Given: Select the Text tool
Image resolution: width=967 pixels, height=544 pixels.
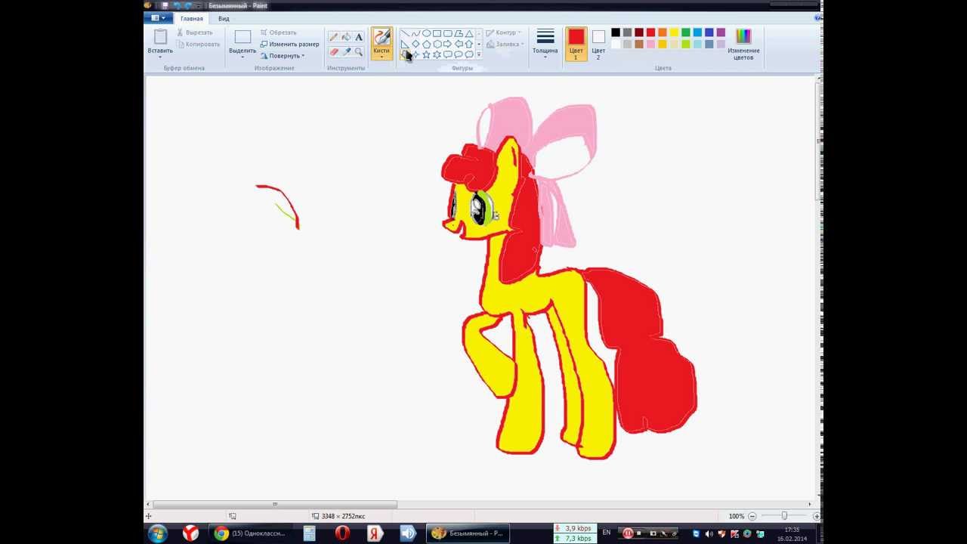Looking at the screenshot, I should [359, 37].
